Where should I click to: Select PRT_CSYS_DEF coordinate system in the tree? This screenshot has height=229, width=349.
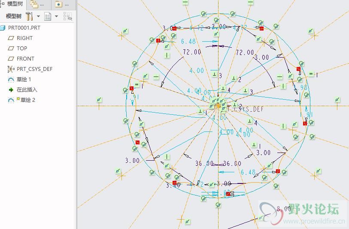(x=34, y=69)
